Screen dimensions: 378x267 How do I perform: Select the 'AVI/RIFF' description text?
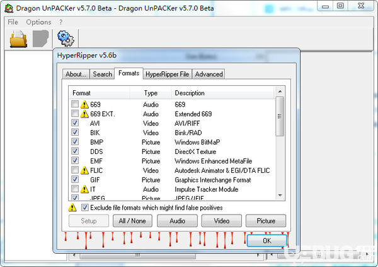(x=187, y=123)
